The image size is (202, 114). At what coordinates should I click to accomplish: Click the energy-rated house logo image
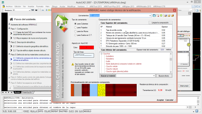(x=62, y=23)
